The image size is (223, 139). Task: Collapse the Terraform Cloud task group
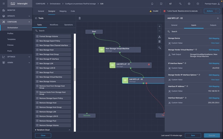(x=69, y=130)
